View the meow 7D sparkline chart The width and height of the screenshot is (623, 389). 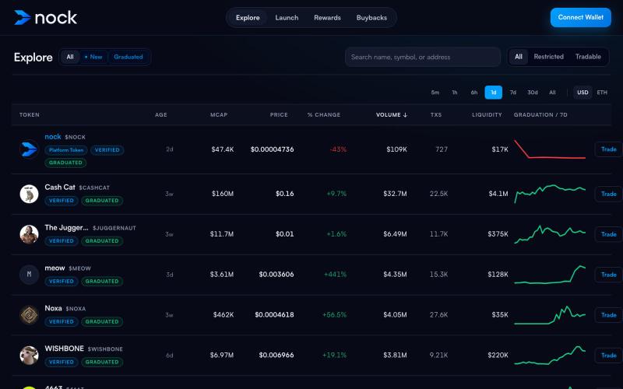550,275
